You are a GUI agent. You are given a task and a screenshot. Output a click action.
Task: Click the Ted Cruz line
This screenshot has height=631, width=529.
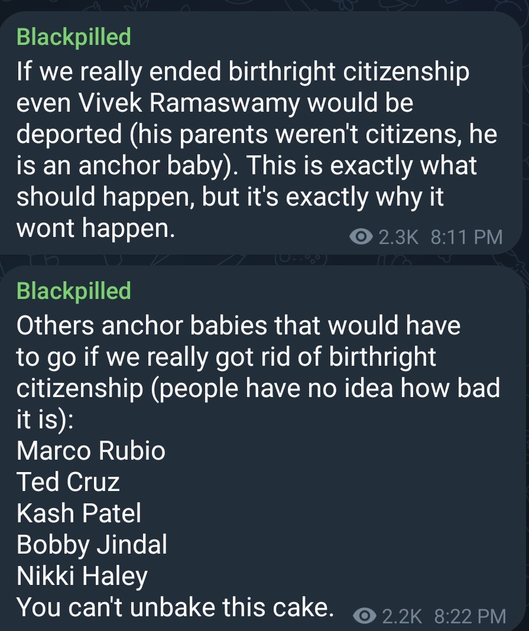point(68,482)
